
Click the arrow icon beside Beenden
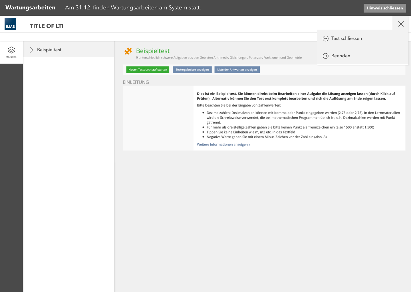[x=325, y=56]
